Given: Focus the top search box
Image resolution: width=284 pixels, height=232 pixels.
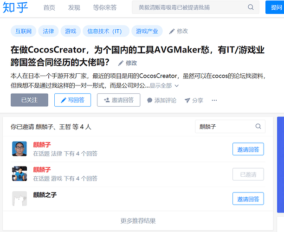Looking at the screenshot, I should (x=196, y=7).
